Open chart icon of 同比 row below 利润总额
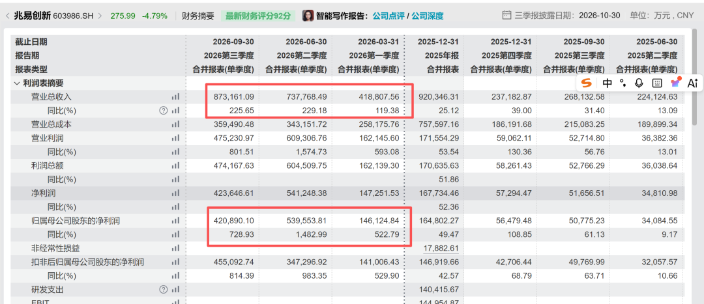The image size is (704, 304). (x=175, y=180)
